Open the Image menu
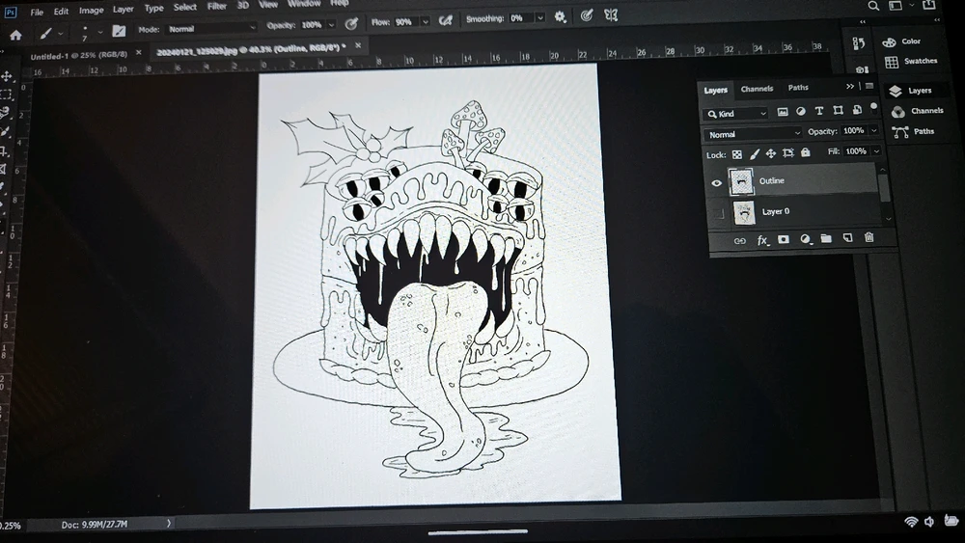The height and width of the screenshot is (543, 965). tap(91, 11)
